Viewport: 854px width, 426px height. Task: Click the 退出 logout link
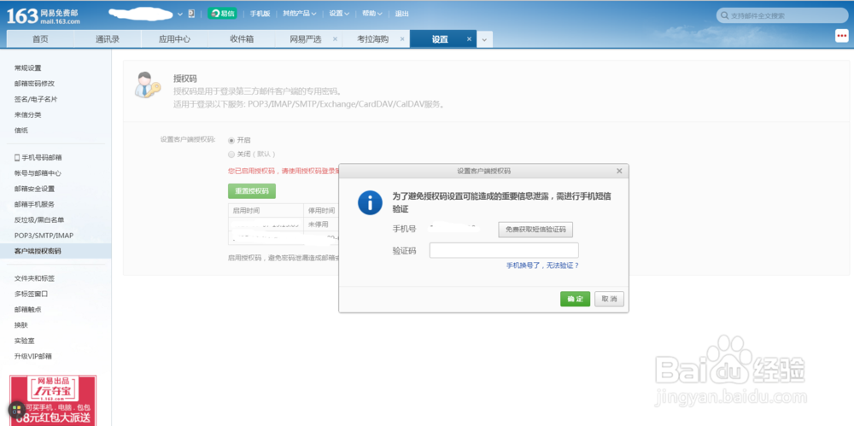pos(401,15)
